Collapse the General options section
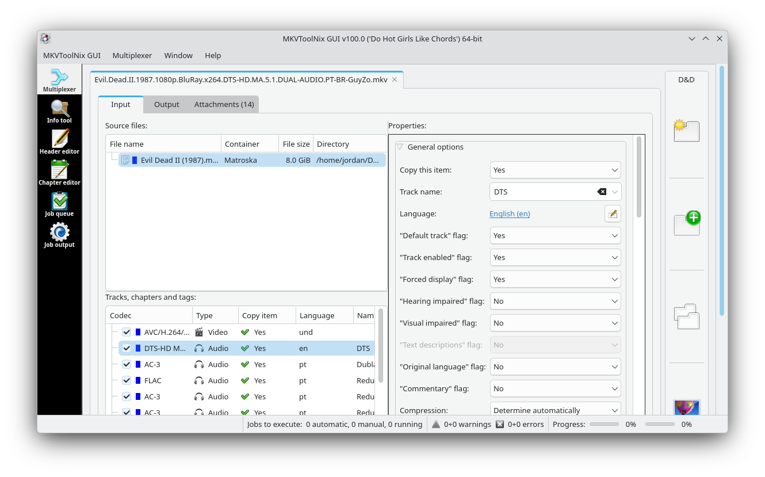 click(400, 147)
